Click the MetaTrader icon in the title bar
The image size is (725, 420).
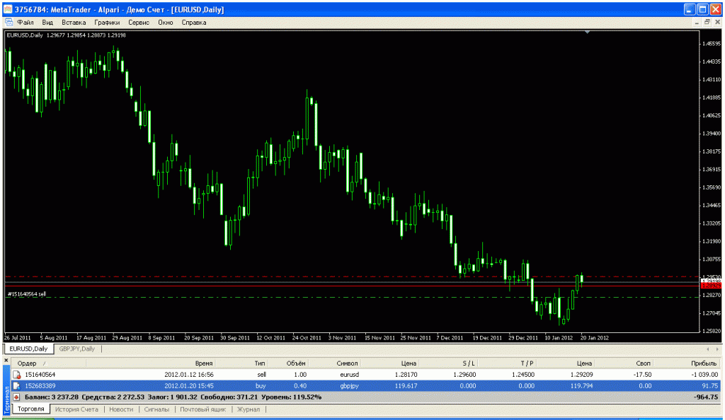point(8,9)
